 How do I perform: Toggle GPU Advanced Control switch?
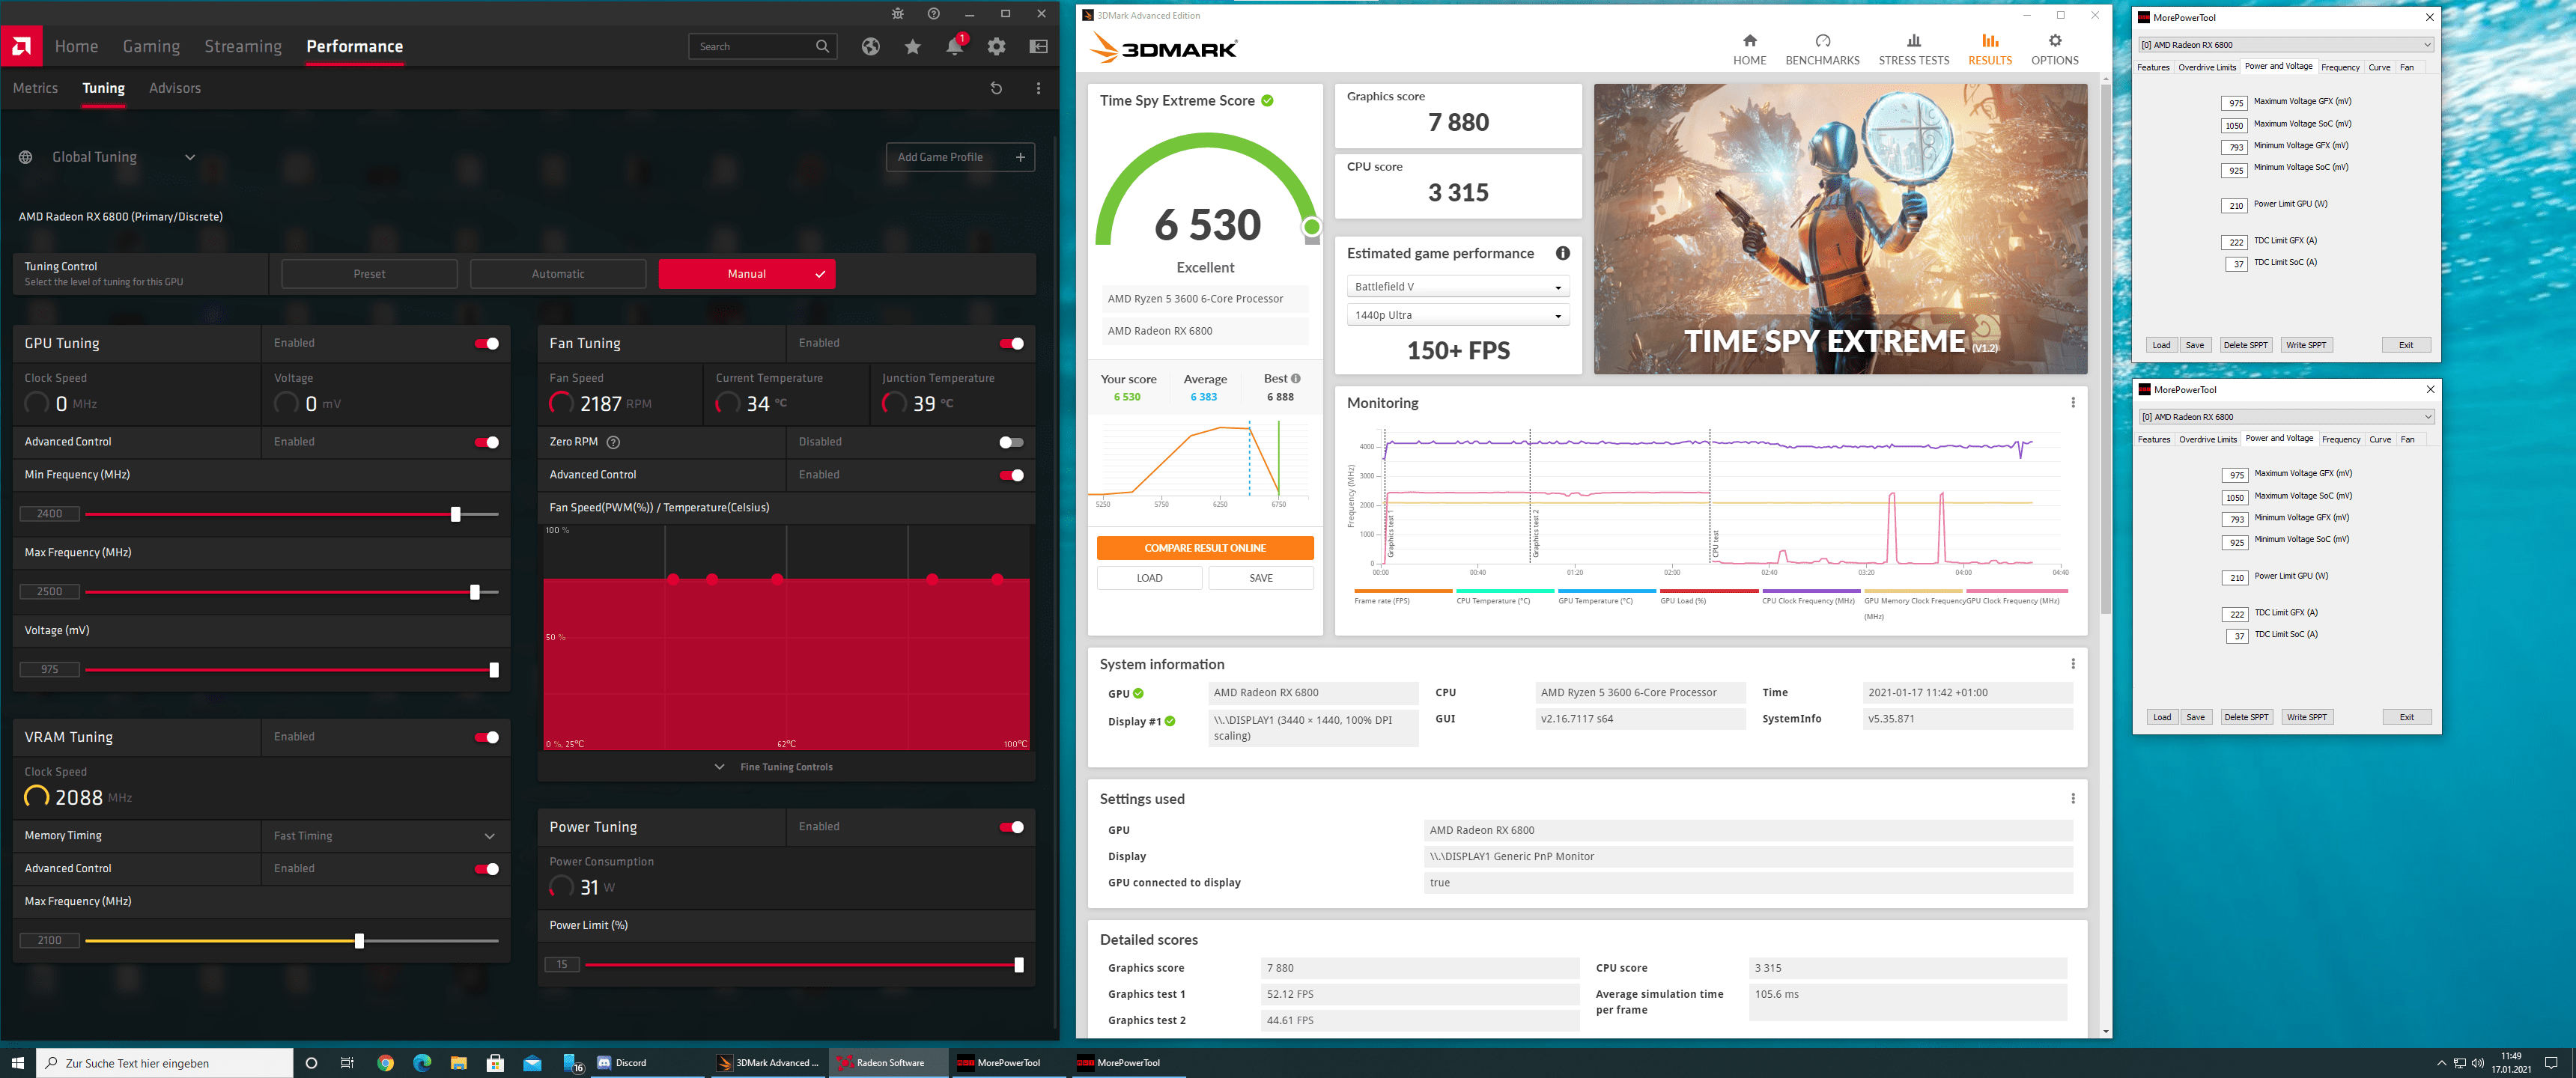pyautogui.click(x=487, y=442)
